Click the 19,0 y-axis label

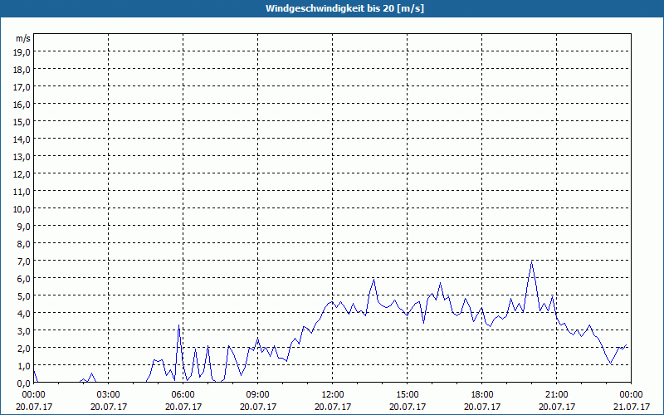point(22,51)
